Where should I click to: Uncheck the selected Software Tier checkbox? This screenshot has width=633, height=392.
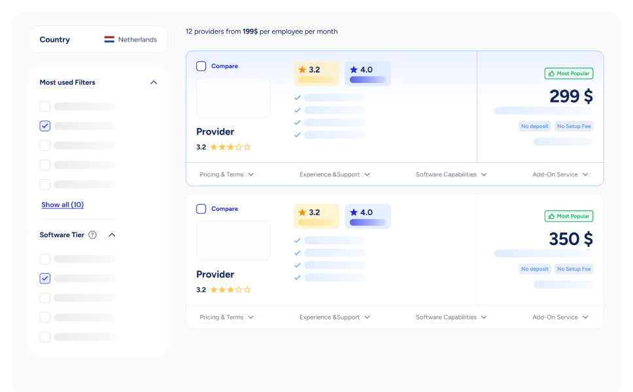[x=45, y=278]
